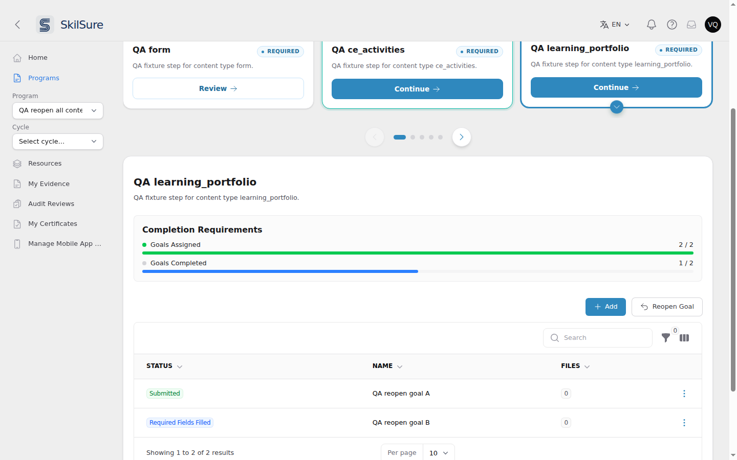Open the inbox tray icon
The height and width of the screenshot is (460, 737).
(691, 25)
